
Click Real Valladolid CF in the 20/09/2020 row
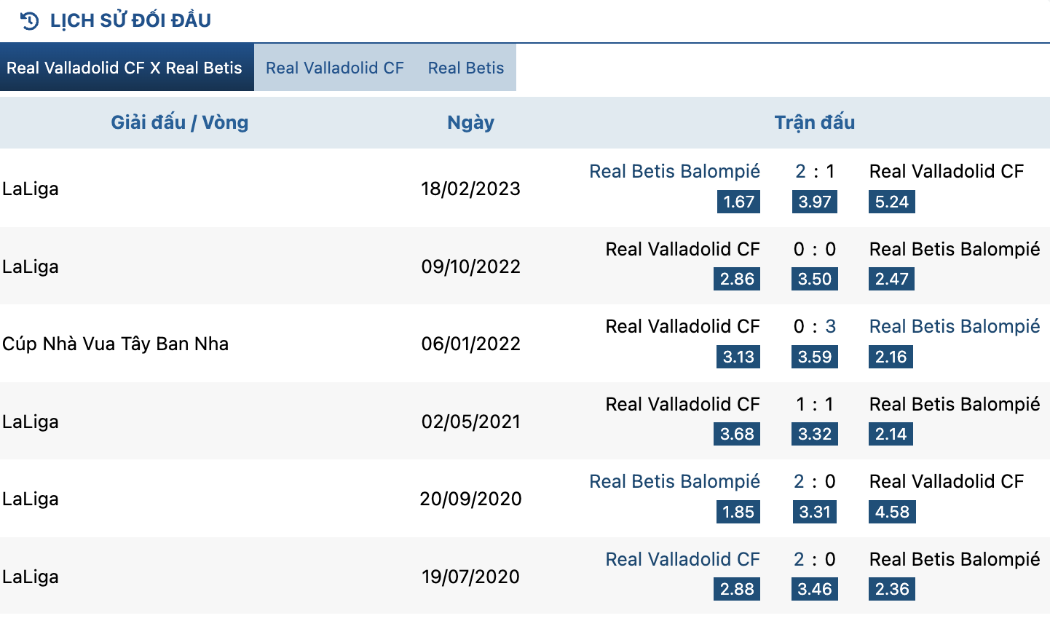947,482
